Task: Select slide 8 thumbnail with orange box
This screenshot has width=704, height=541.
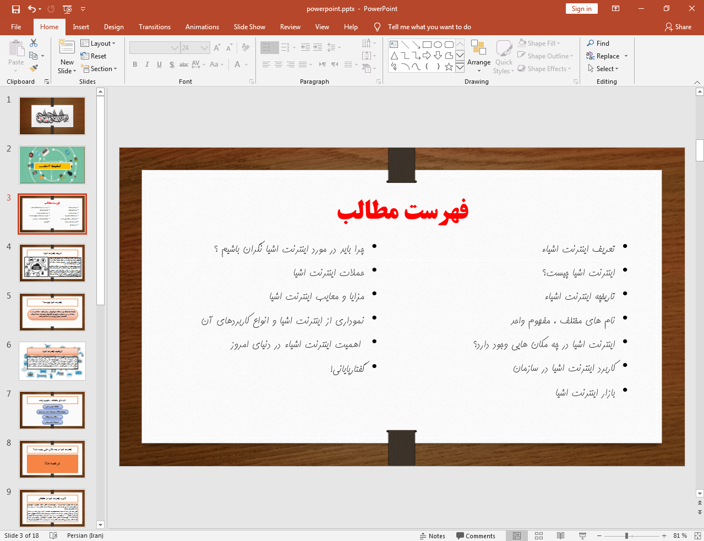Action: coord(52,459)
